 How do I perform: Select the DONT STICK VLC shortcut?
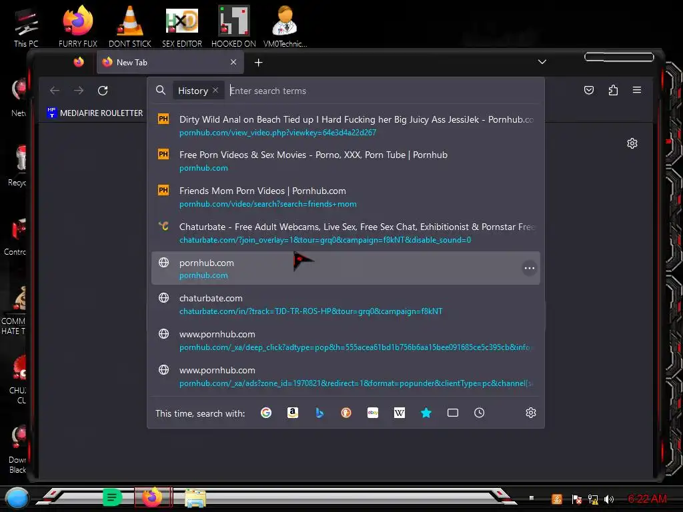pyautogui.click(x=130, y=27)
